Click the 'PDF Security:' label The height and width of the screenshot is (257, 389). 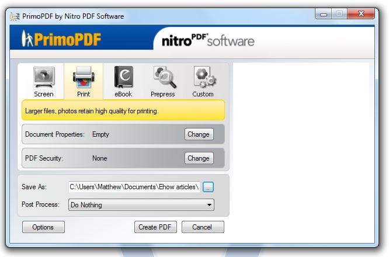coord(44,158)
